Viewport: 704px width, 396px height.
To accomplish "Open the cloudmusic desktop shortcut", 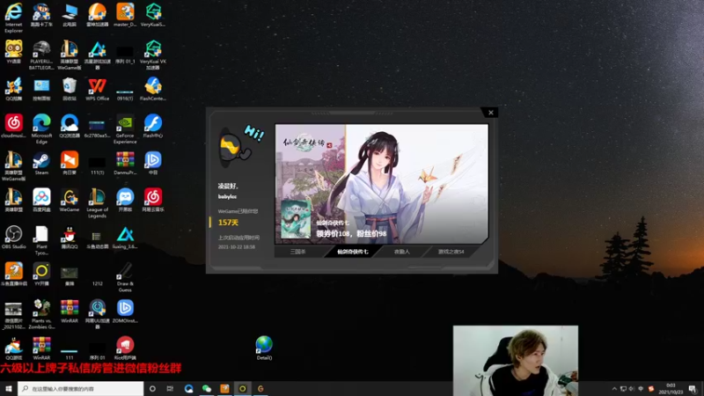I will pyautogui.click(x=13, y=126).
